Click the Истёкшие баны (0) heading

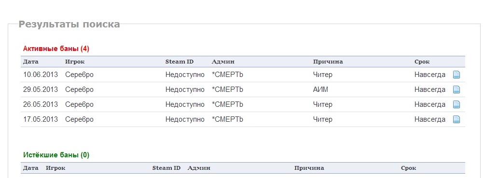click(x=56, y=155)
